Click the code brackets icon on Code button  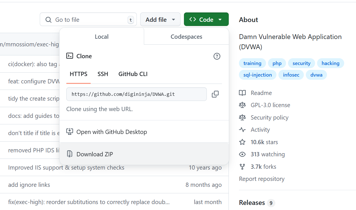193,20
